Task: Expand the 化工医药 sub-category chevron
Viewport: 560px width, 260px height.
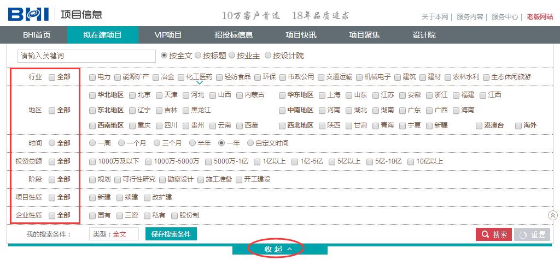Action: tap(200, 83)
